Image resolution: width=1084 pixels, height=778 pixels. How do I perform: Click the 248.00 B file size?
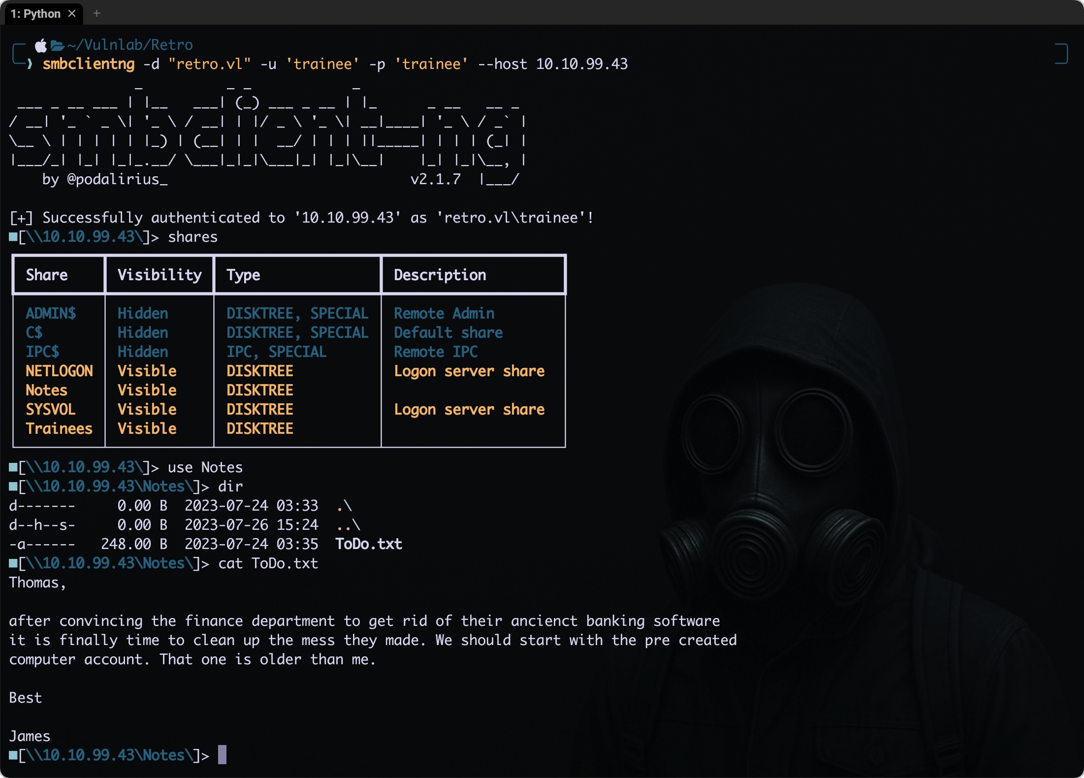coord(134,544)
